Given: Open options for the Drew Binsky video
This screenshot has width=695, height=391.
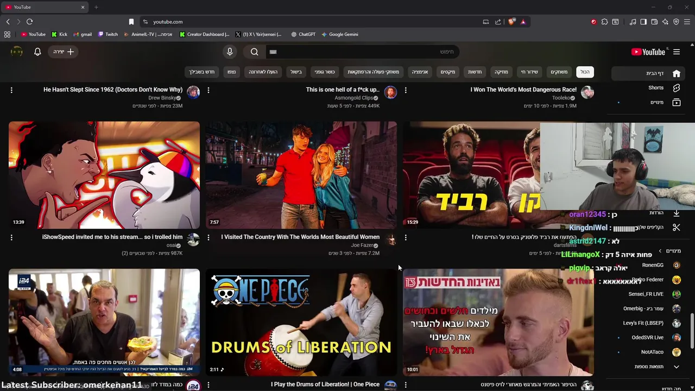Looking at the screenshot, I should coord(11,90).
